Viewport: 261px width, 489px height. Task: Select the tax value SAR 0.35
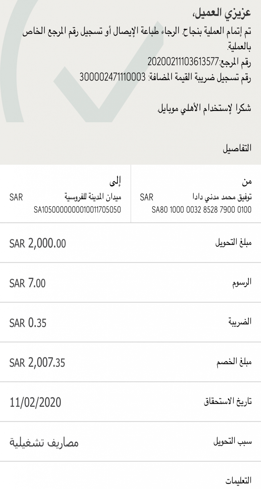tap(28, 323)
